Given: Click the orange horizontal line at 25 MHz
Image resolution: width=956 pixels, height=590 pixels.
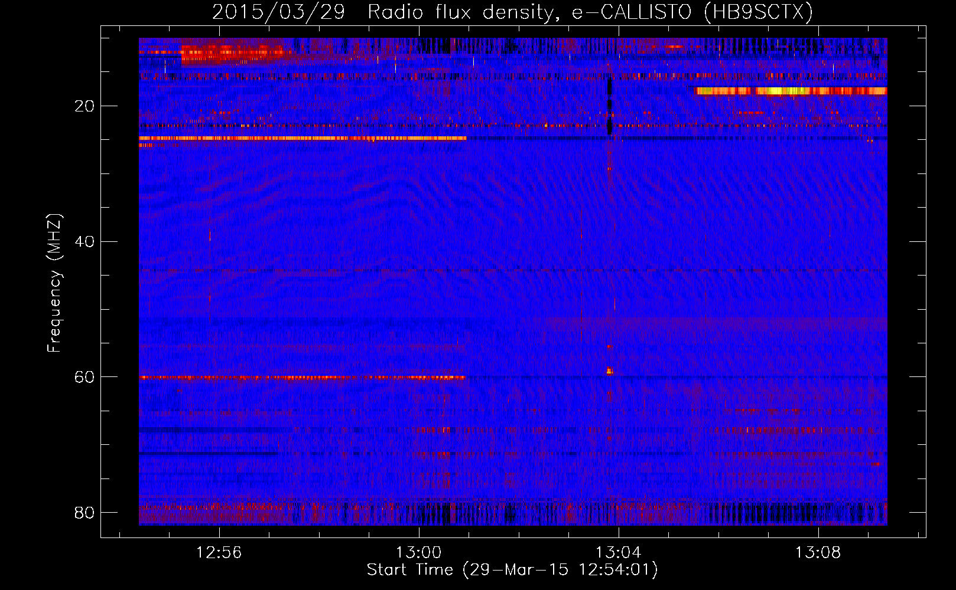Looking at the screenshot, I should [x=303, y=138].
